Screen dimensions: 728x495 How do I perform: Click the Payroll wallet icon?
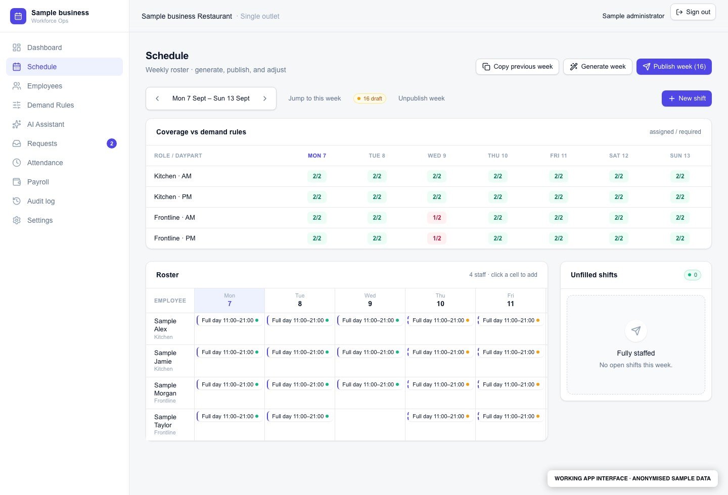[x=17, y=182]
